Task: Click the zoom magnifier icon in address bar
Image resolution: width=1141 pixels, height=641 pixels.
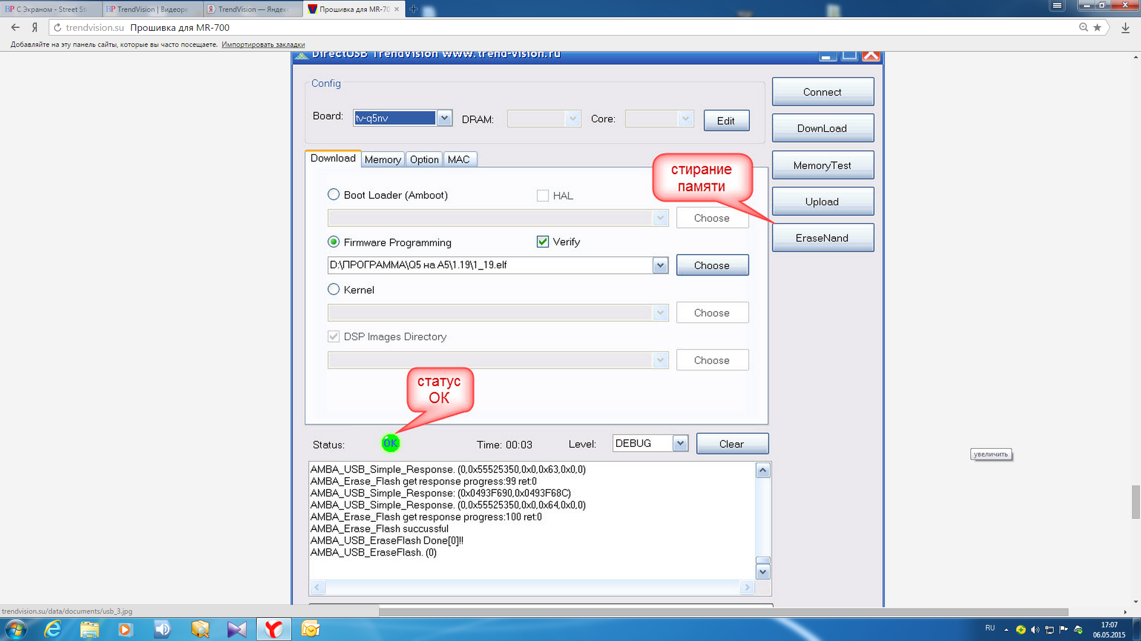Action: [x=1083, y=27]
